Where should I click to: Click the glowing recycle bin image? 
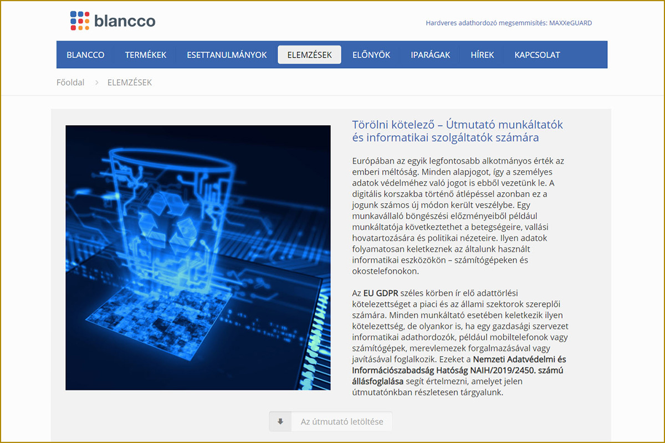pos(198,257)
